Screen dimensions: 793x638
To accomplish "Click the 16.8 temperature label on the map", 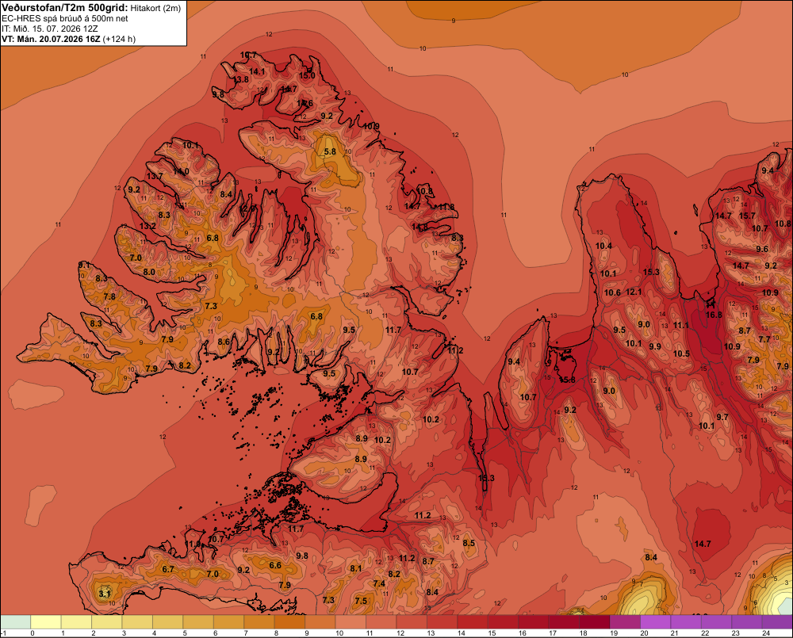I will point(714,315).
